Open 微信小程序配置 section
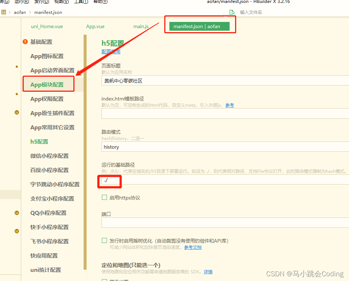The image size is (349, 281). click(x=49, y=156)
